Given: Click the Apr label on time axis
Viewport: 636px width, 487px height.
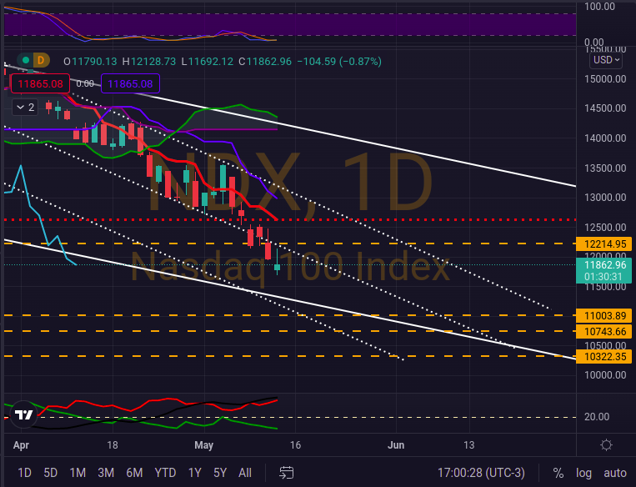Looking at the screenshot, I should pyautogui.click(x=21, y=445).
